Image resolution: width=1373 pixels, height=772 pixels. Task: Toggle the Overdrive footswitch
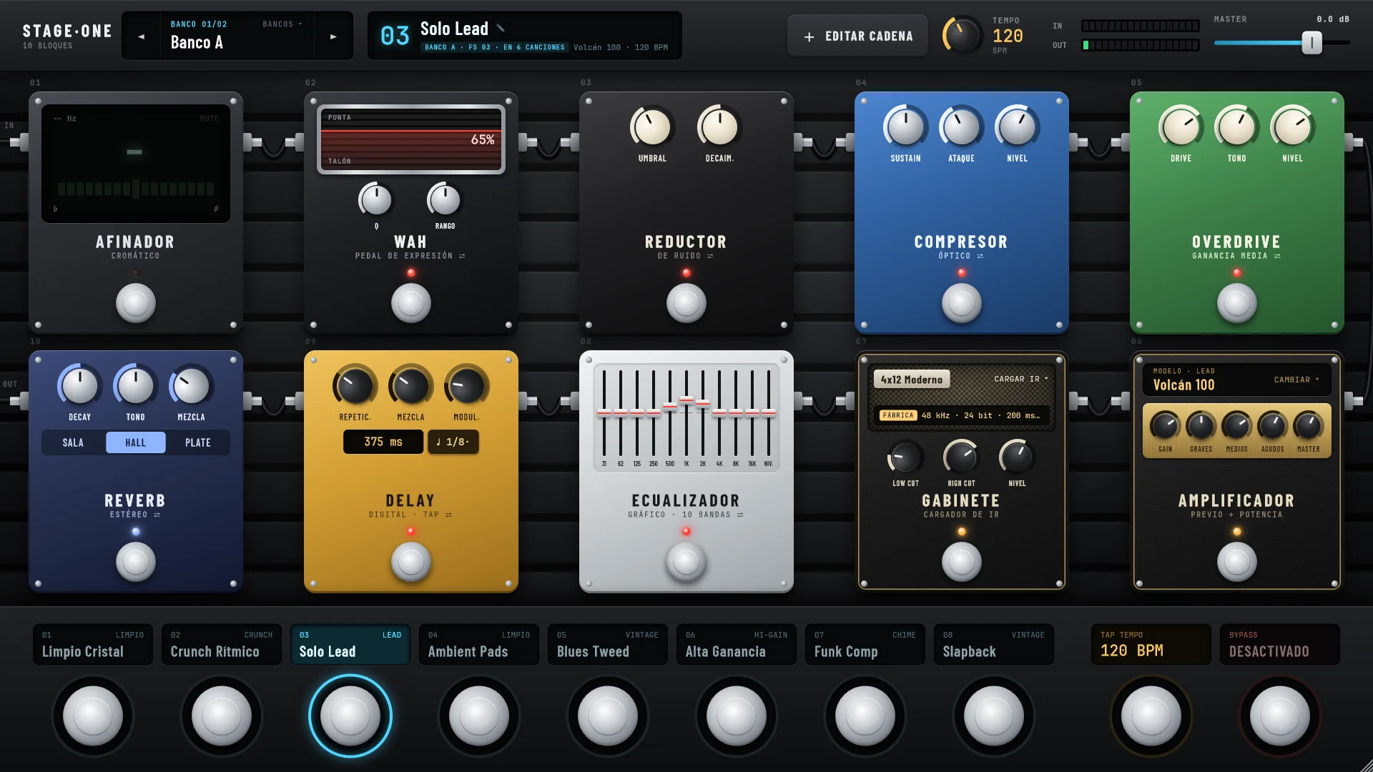tap(1237, 303)
